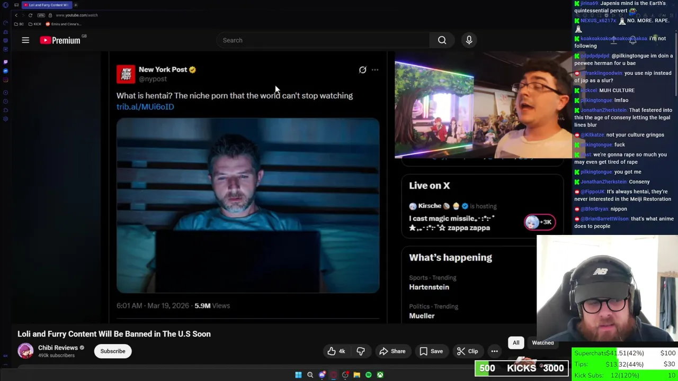Save the video to a playlist
Viewport: 678px width, 381px height.
tap(431, 351)
